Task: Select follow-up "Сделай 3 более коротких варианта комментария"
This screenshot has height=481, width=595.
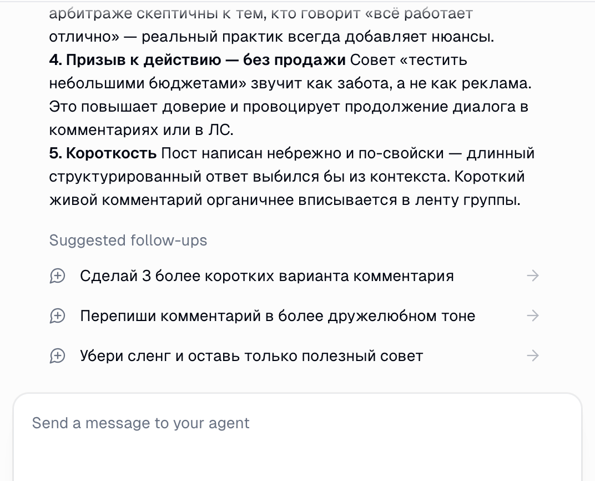Action: [x=266, y=276]
